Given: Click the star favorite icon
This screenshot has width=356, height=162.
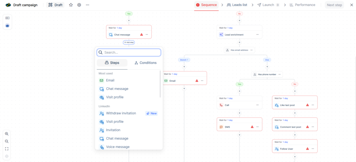Looking at the screenshot, I should pos(71,5).
